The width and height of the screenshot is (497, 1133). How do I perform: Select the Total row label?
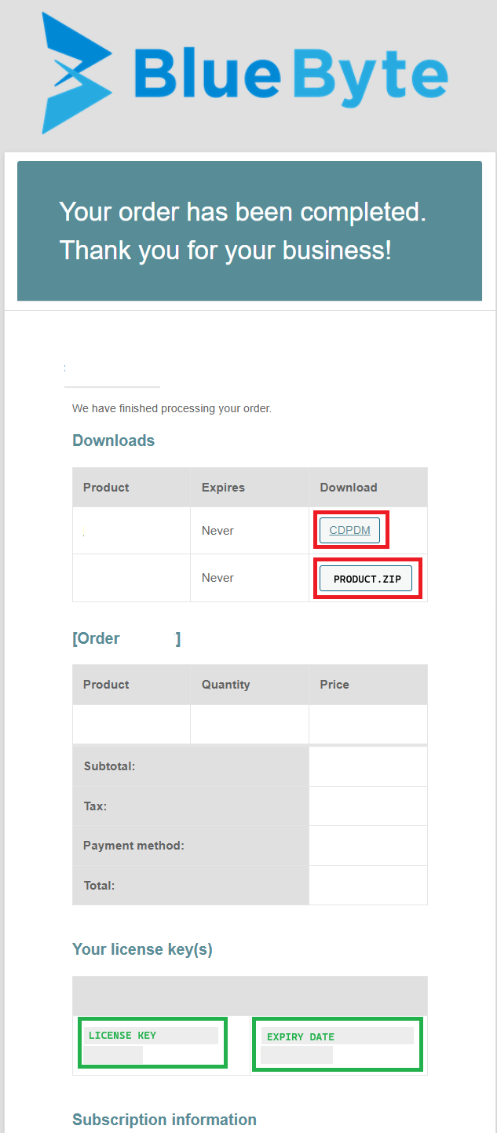[99, 886]
